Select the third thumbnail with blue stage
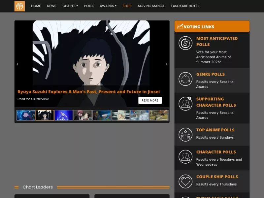264x198 pixels. [64, 115]
